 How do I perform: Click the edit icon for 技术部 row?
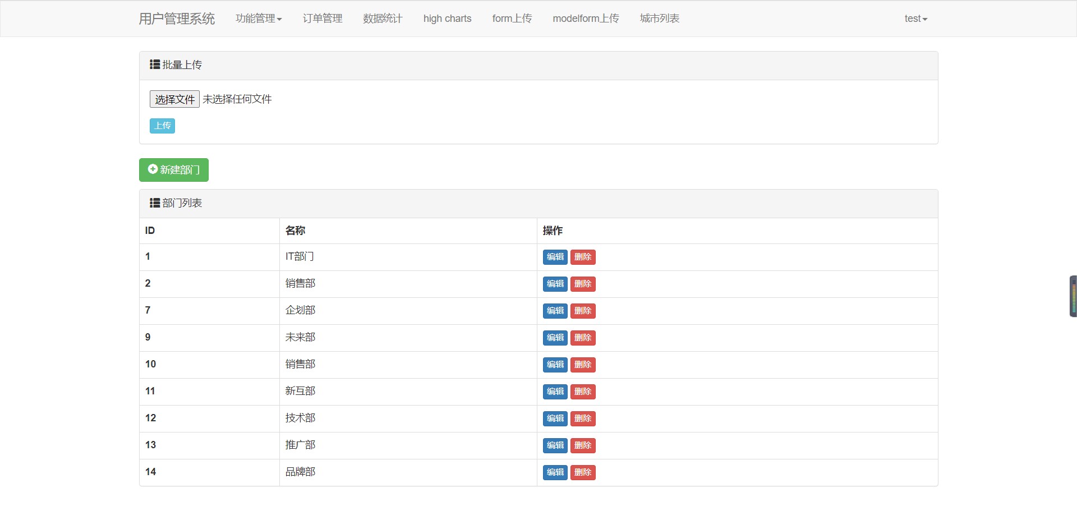(x=554, y=418)
